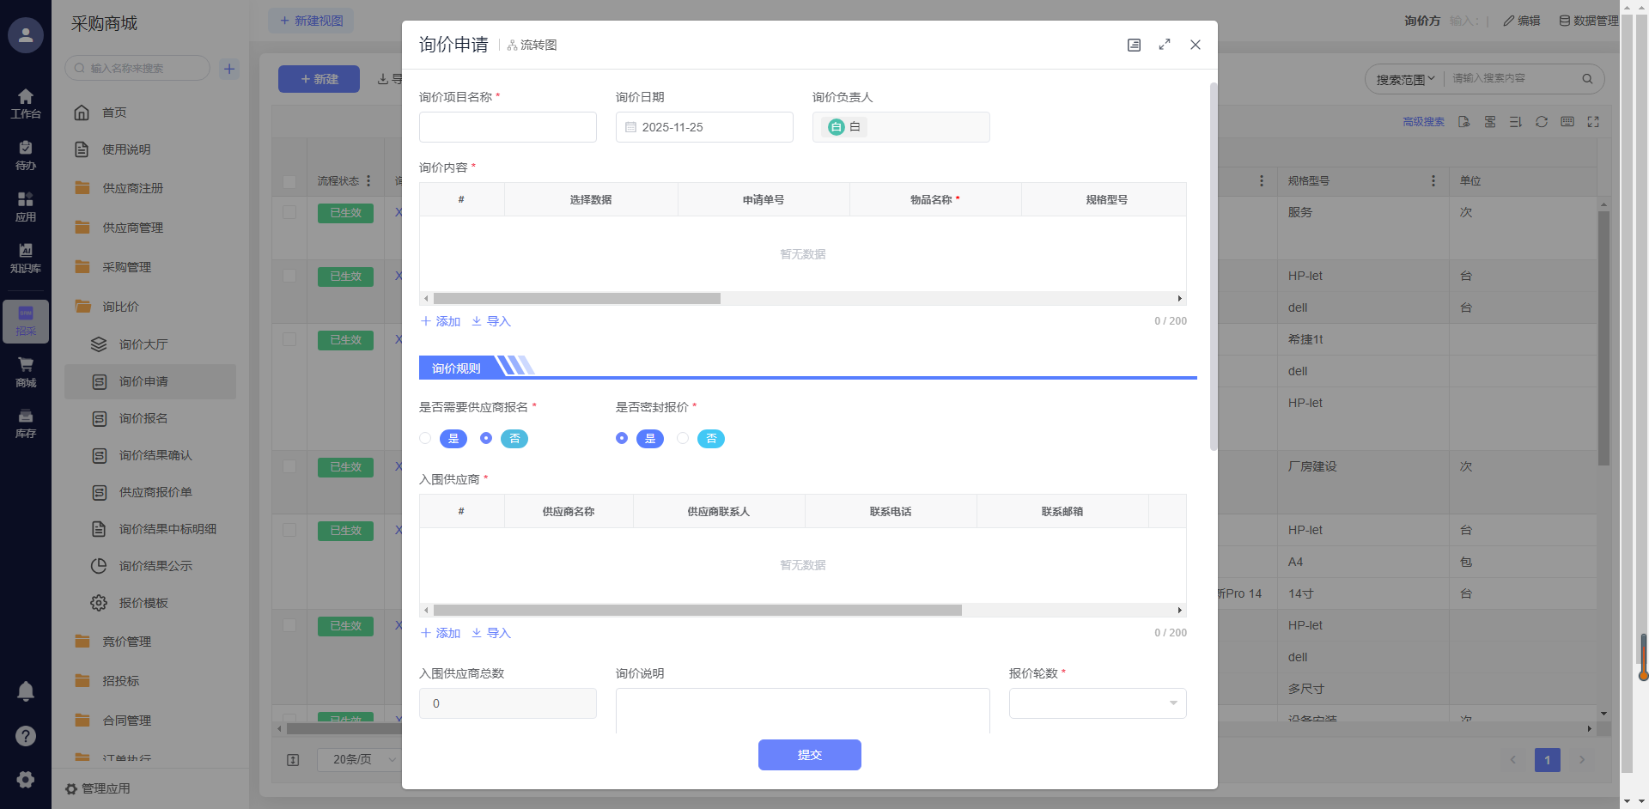1649x809 pixels.
Task: Click horizontal scrollbar of 入围供应商 table
Action: 697,611
